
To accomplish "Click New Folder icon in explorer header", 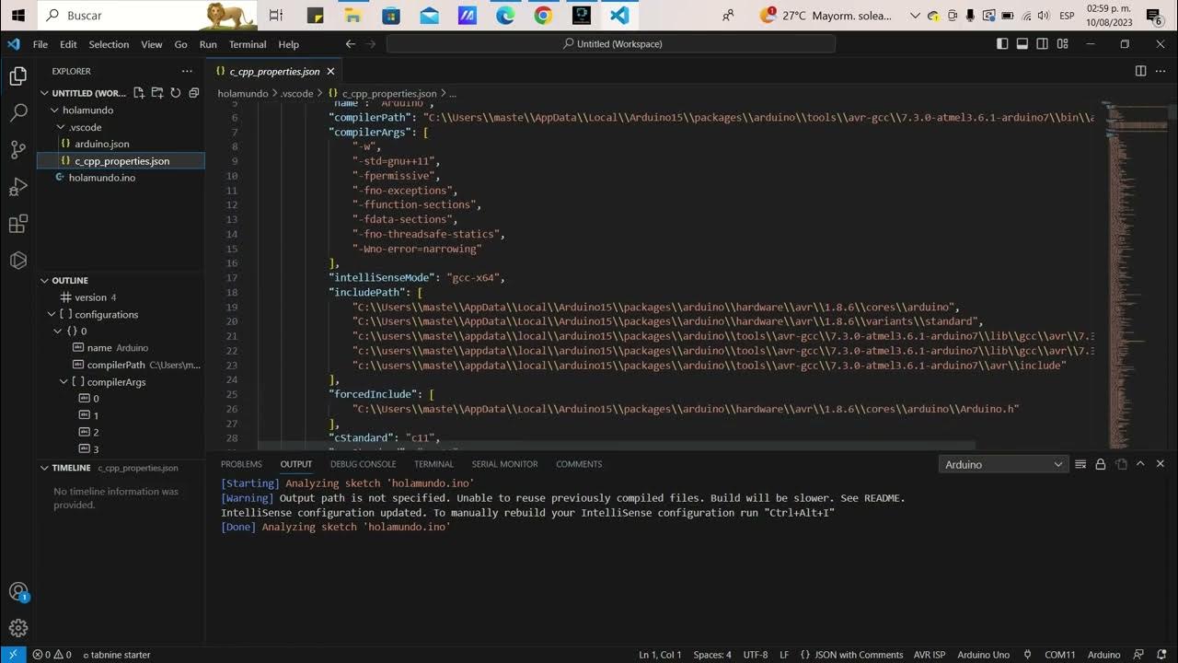I will [x=157, y=93].
